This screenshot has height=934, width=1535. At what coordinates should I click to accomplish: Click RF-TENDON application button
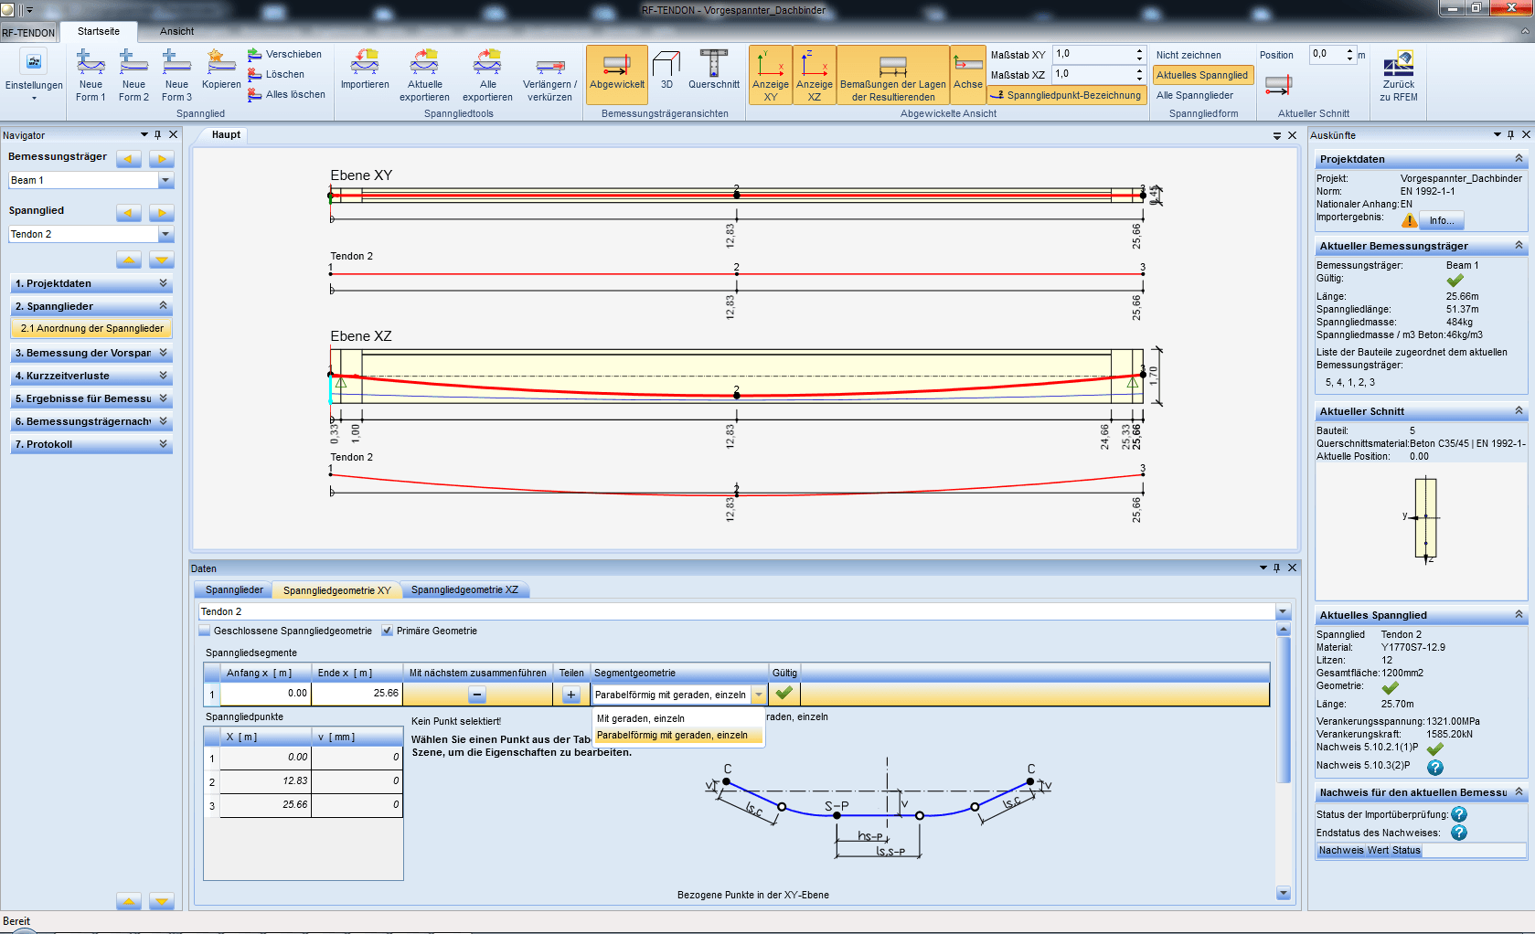coord(28,32)
